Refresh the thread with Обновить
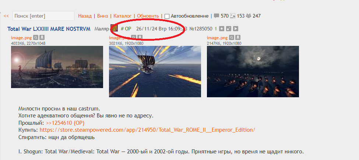The width and height of the screenshot is (359, 160). tap(148, 16)
